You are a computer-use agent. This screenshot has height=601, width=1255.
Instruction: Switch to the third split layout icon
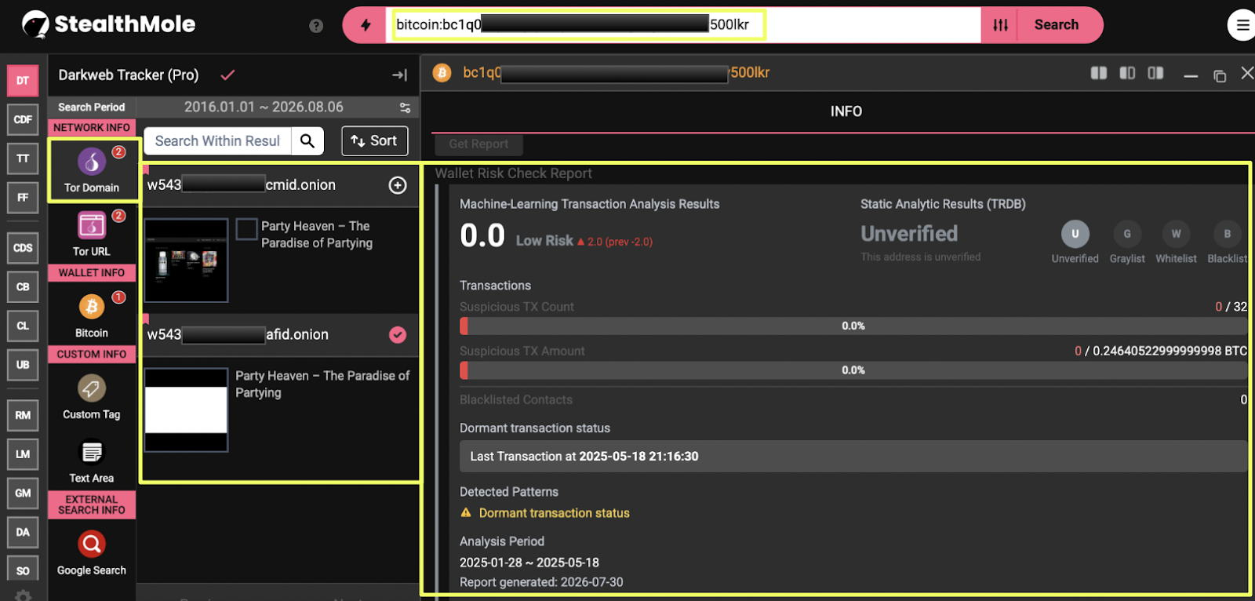click(x=1155, y=73)
